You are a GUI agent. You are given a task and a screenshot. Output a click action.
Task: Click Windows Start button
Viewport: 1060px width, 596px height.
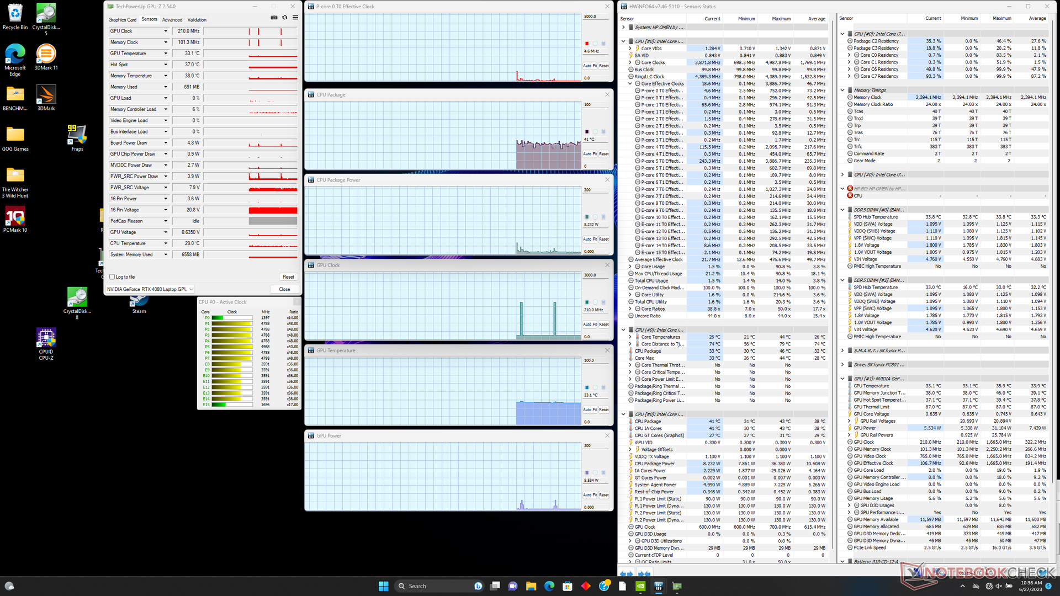pyautogui.click(x=384, y=586)
